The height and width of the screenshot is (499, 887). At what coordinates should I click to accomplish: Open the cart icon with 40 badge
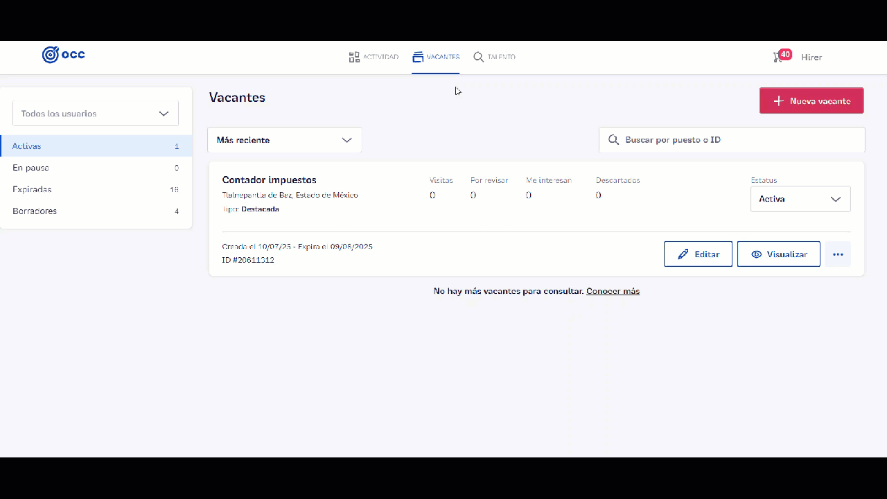778,57
